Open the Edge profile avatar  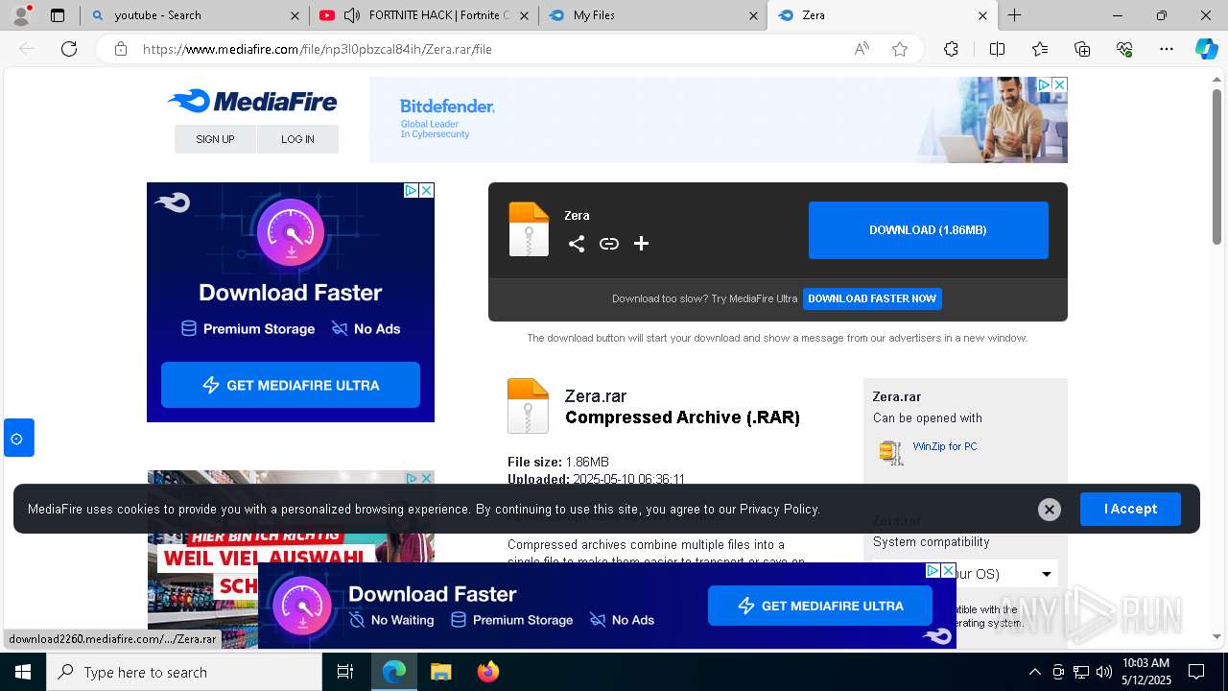(x=21, y=15)
